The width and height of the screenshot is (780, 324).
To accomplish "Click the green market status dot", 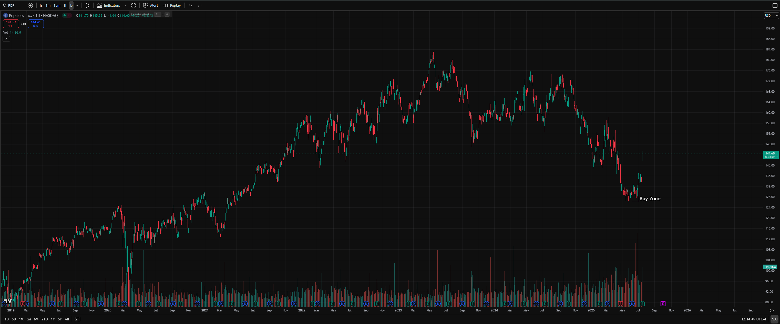I will tap(65, 15).
